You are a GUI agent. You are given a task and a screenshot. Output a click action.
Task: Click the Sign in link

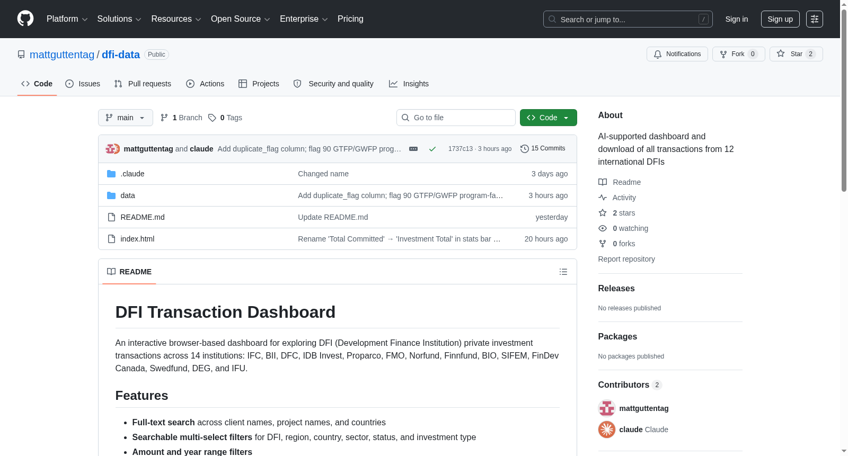tap(737, 19)
